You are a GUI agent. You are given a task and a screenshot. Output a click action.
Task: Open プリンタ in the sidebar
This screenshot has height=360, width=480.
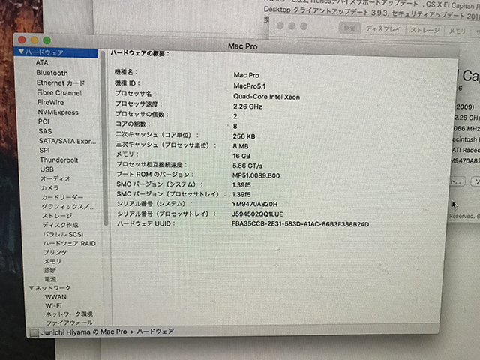click(55, 252)
